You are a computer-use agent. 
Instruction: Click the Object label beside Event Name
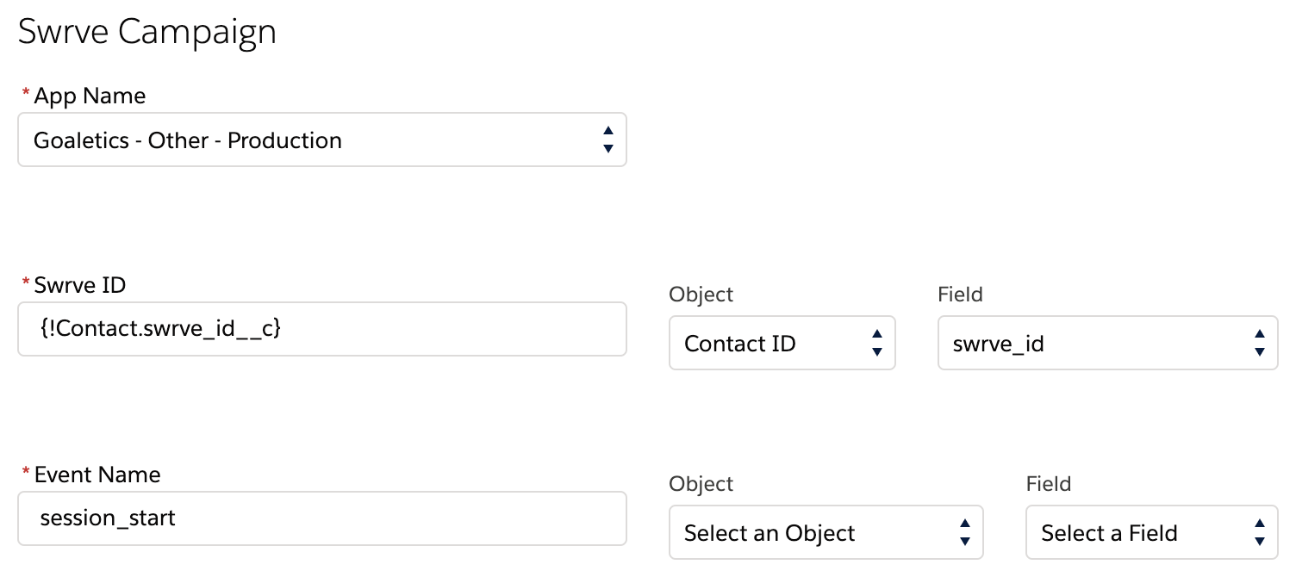click(701, 484)
